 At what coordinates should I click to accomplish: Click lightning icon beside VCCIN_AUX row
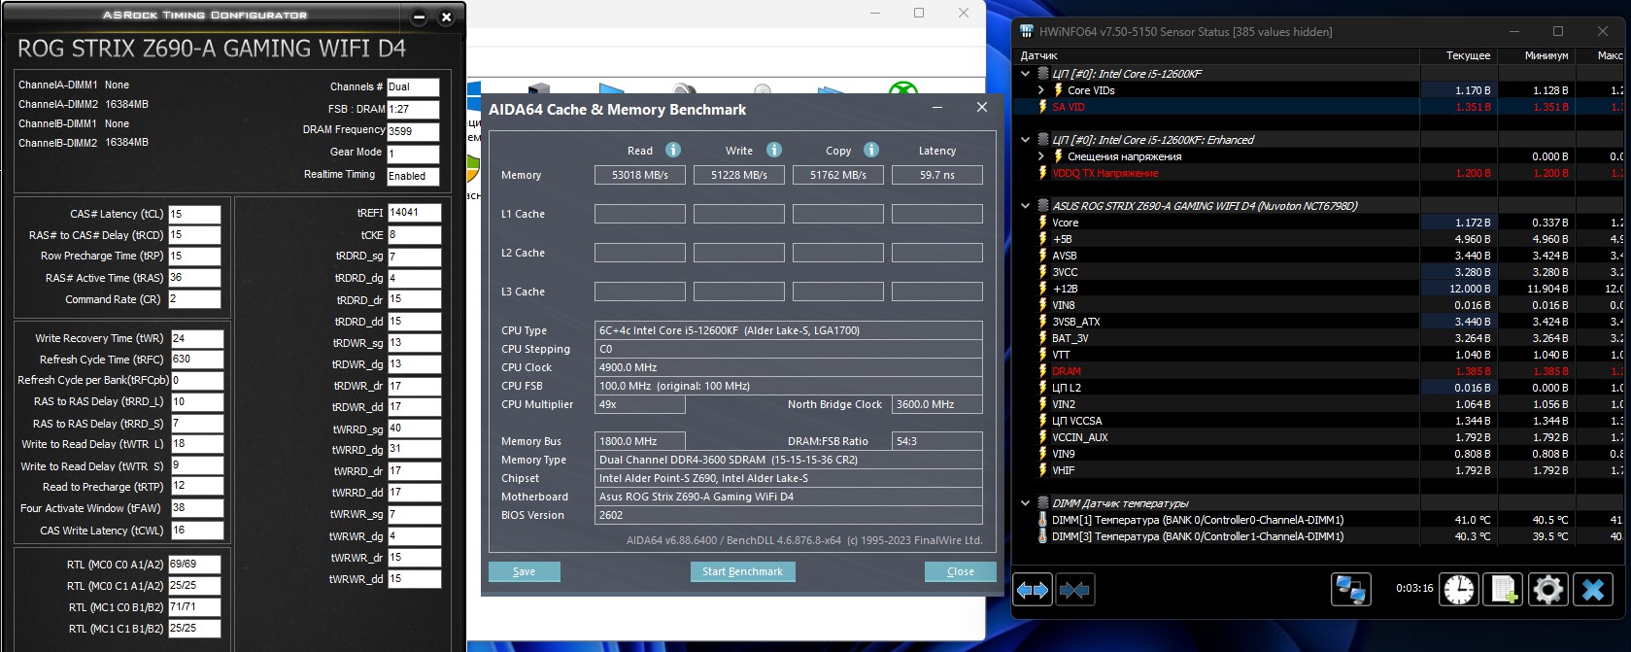pyautogui.click(x=1042, y=437)
